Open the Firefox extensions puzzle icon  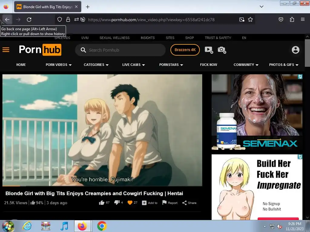click(x=292, y=19)
